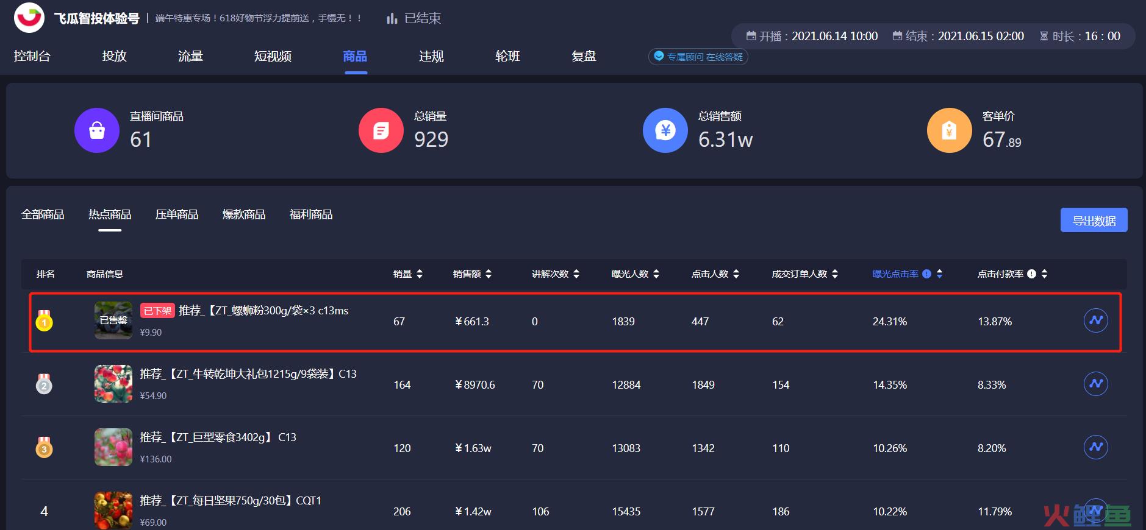Click the 商品信息 column header
1146x530 pixels.
105,274
